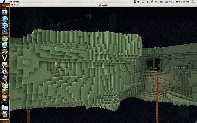Open the US flag input source menu
Viewport: 197px width, 123px height.
(x=162, y=2)
